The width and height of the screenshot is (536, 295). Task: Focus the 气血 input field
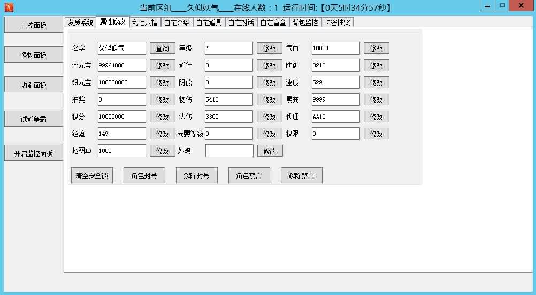[336, 48]
